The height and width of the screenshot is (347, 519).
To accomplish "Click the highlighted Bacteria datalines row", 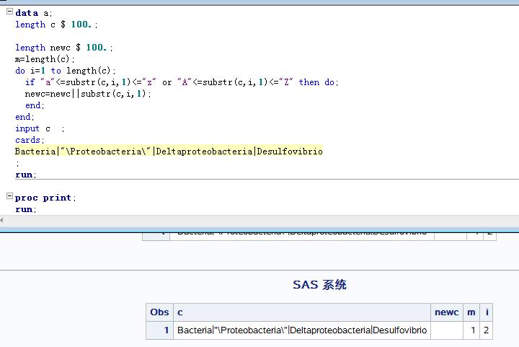I will click(x=169, y=151).
